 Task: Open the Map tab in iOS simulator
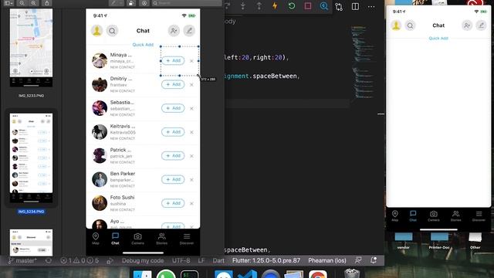tap(394, 215)
